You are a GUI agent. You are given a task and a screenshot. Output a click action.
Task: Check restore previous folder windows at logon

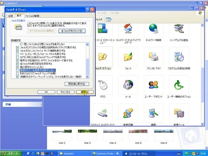(17, 57)
